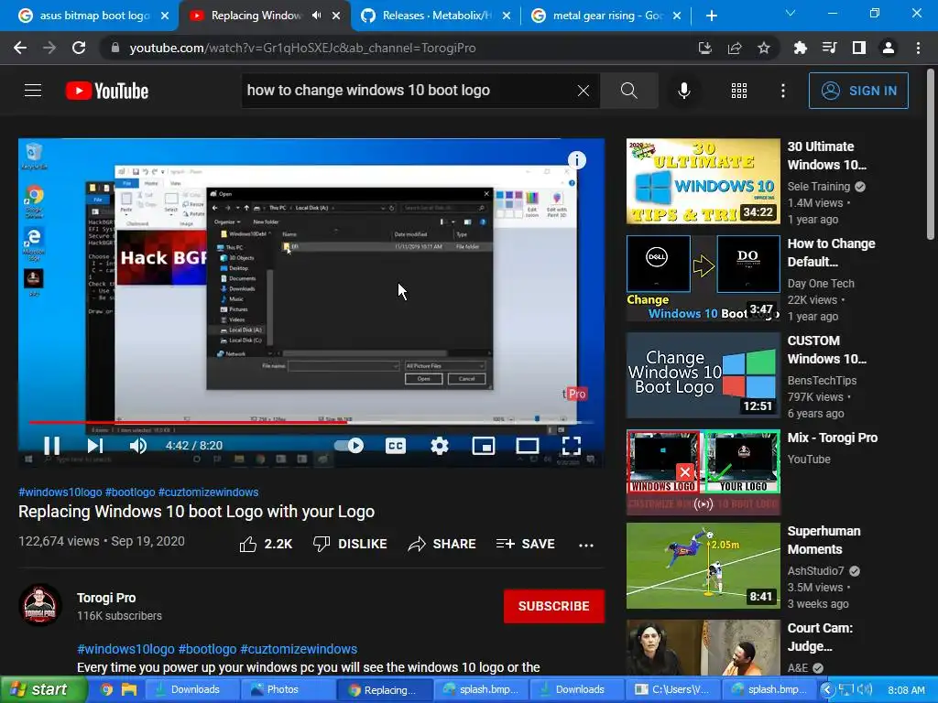Like the video with thumbs up
This screenshot has height=703, width=938.
click(x=266, y=544)
